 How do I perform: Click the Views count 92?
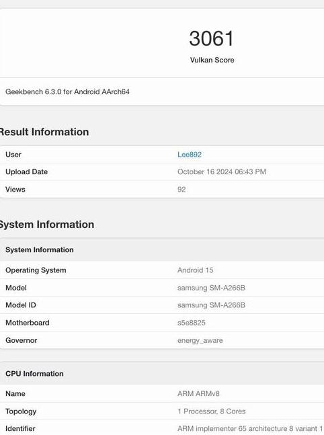[x=181, y=190]
